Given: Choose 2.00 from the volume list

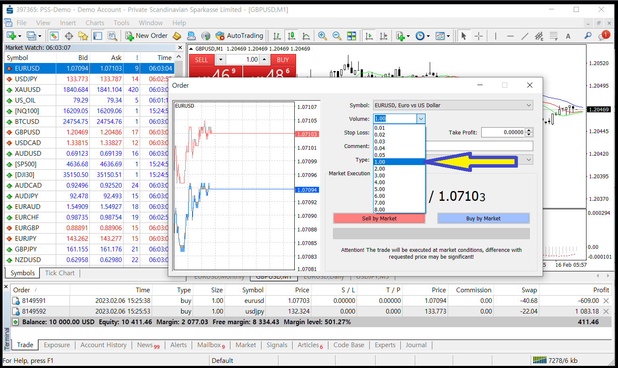Looking at the screenshot, I should [399, 169].
